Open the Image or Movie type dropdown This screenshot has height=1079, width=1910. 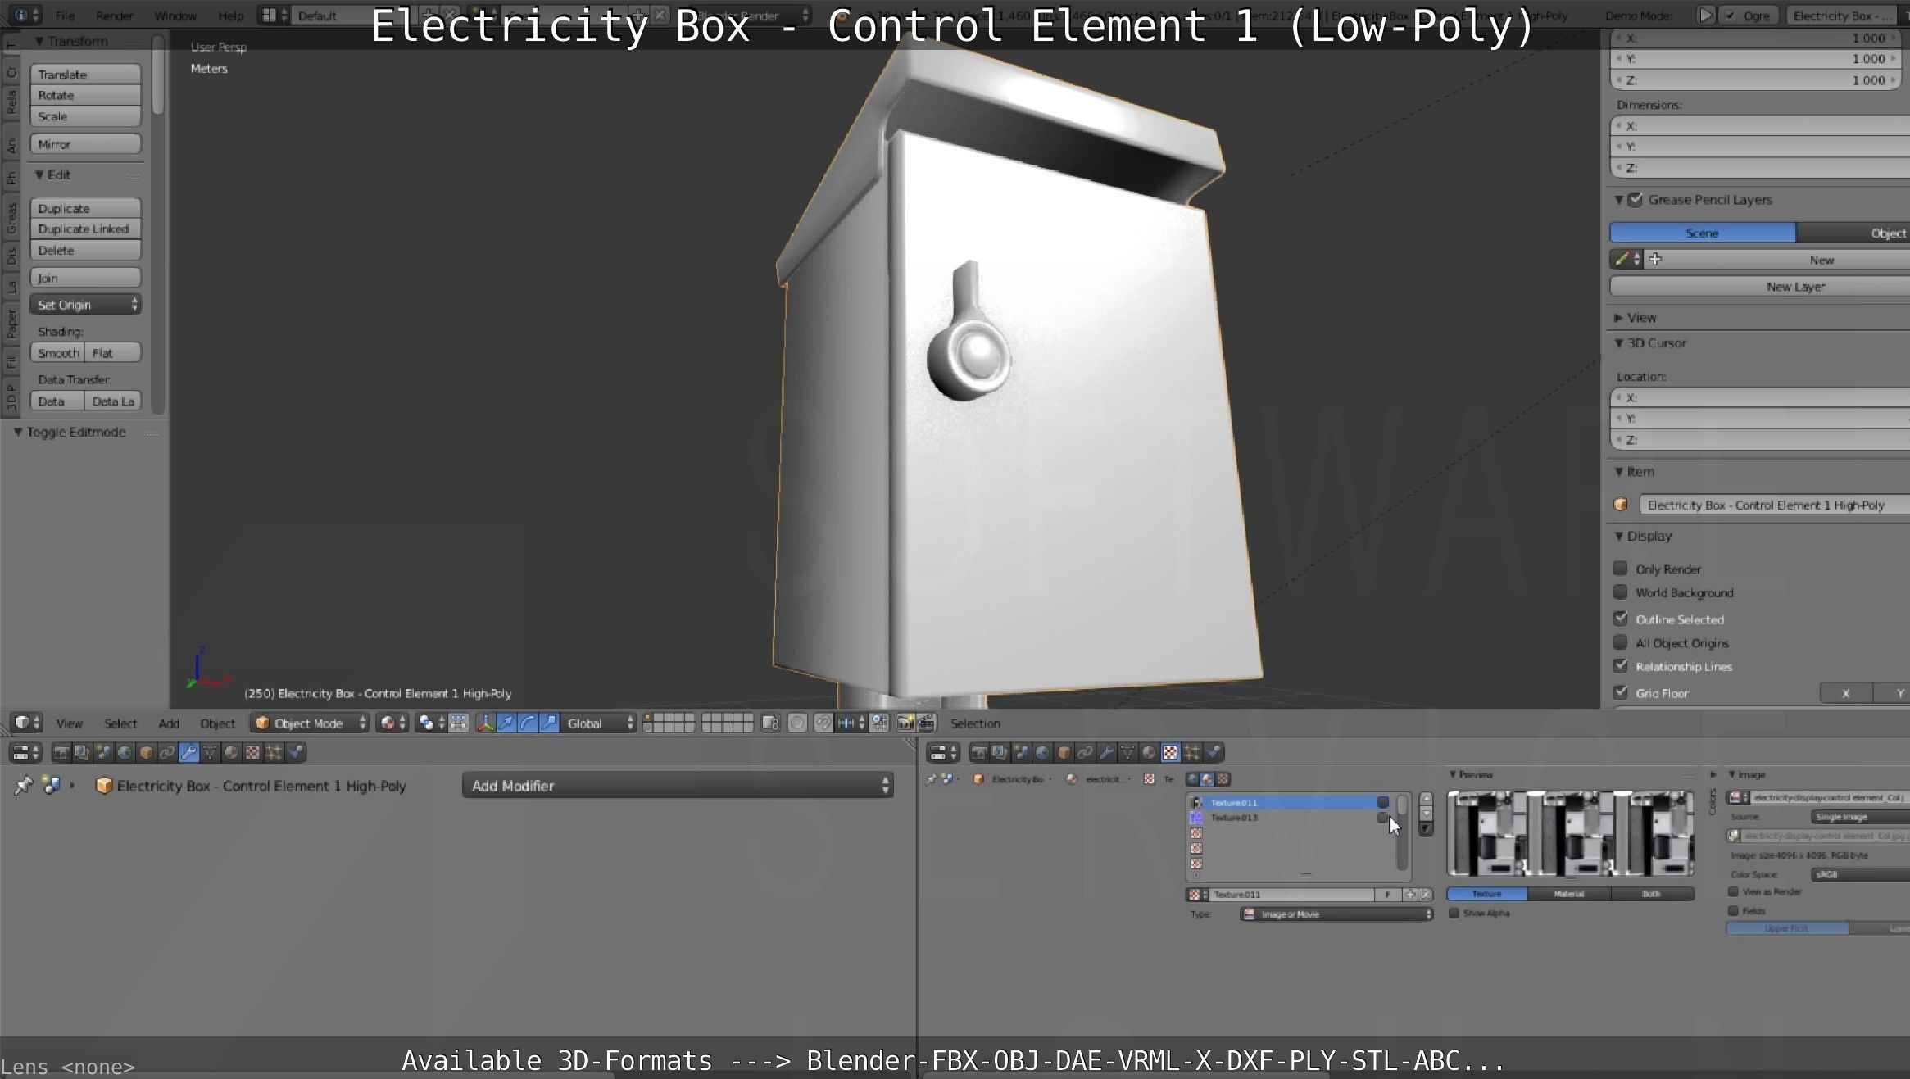click(x=1336, y=914)
